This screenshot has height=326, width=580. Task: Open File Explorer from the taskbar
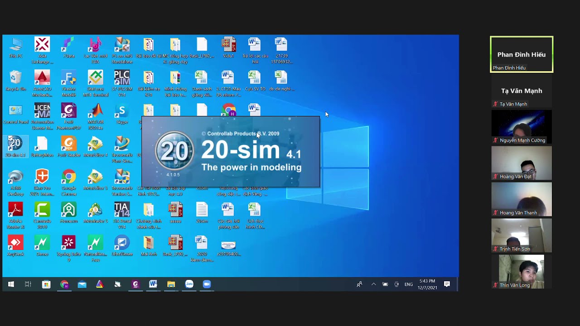171,284
